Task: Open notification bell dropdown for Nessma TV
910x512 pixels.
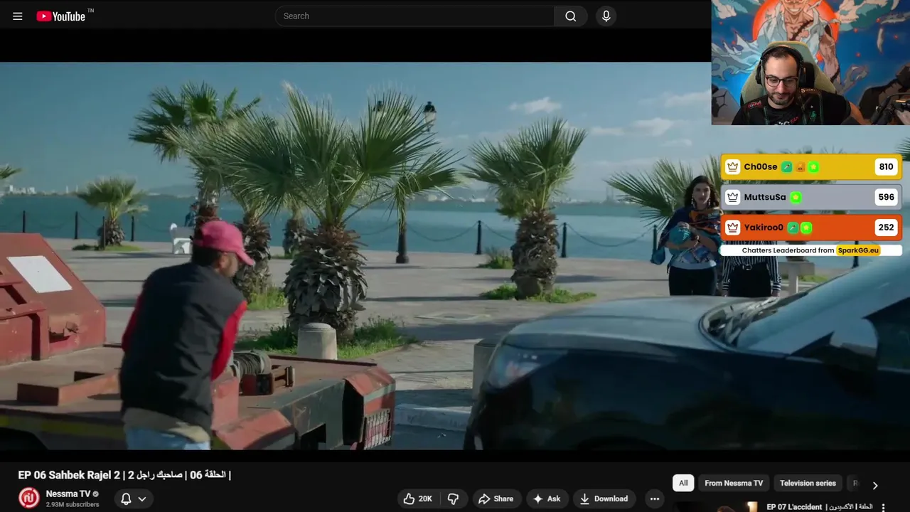Action: tap(132, 498)
